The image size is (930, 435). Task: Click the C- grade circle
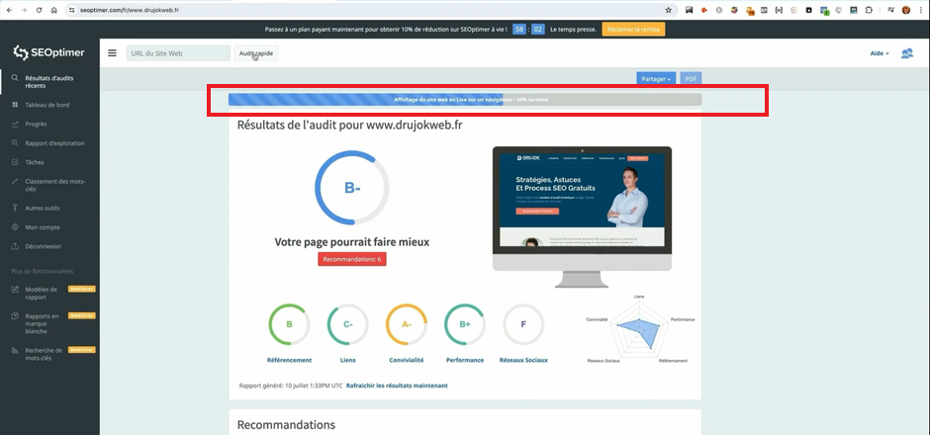(x=347, y=324)
